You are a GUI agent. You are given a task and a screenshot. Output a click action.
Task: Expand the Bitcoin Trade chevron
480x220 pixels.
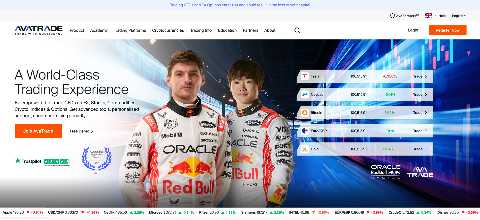click(426, 113)
